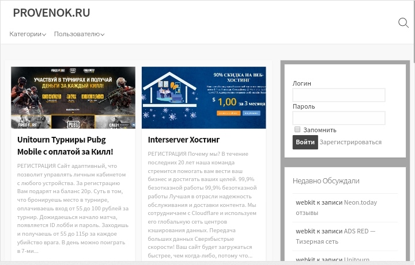Open the Interserver hosting banner image
This screenshot has height=265, width=415.
203,98
